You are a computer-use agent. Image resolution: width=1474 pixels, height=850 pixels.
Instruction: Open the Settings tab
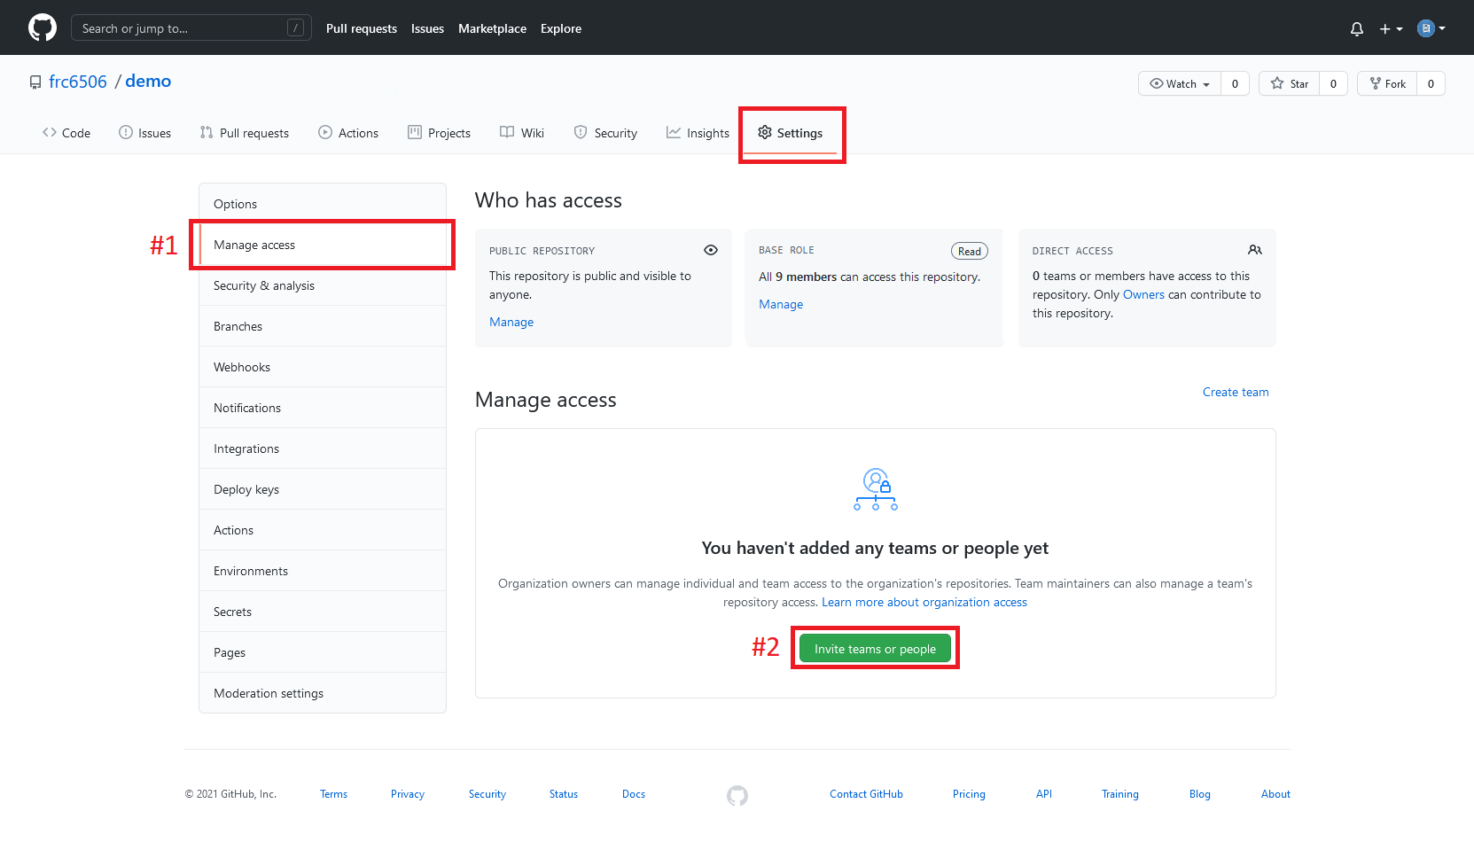pyautogui.click(x=790, y=133)
